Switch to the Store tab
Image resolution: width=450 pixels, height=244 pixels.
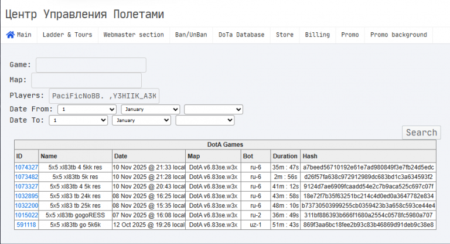pos(285,35)
